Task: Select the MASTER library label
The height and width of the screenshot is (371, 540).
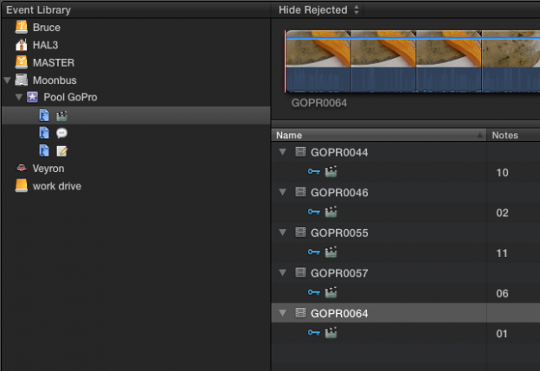Action: 54,62
